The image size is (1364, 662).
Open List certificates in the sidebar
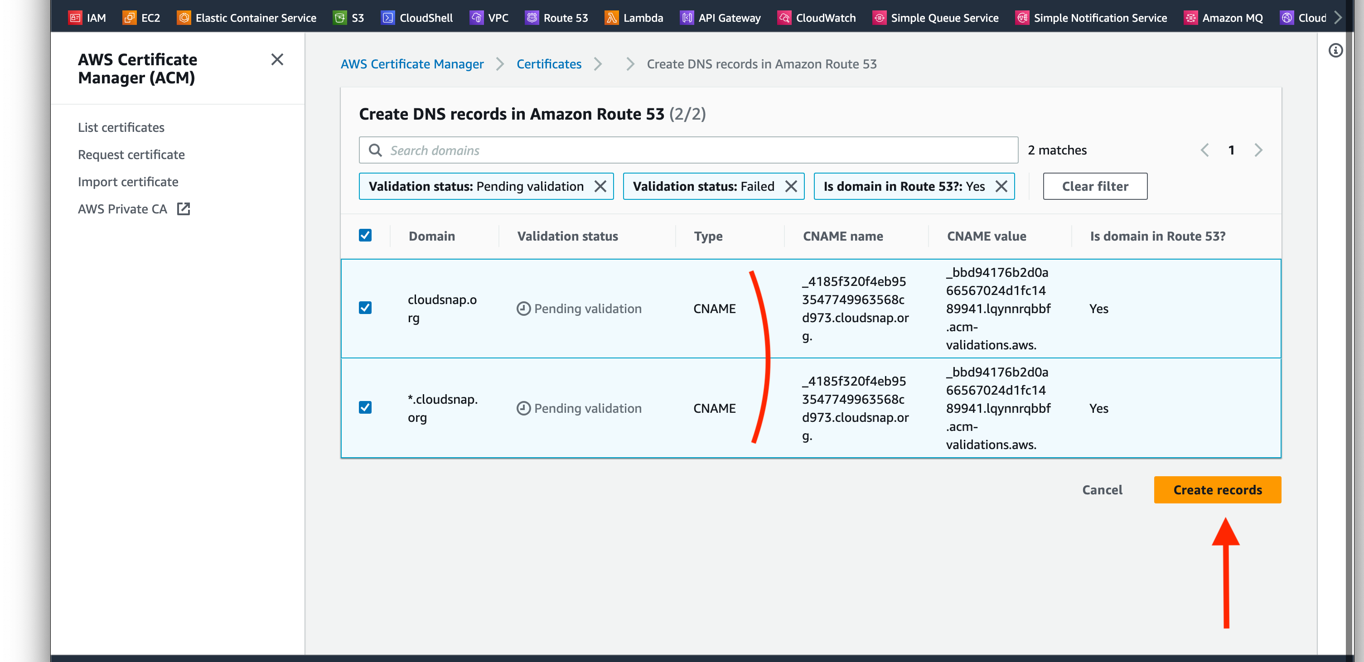[x=121, y=128]
